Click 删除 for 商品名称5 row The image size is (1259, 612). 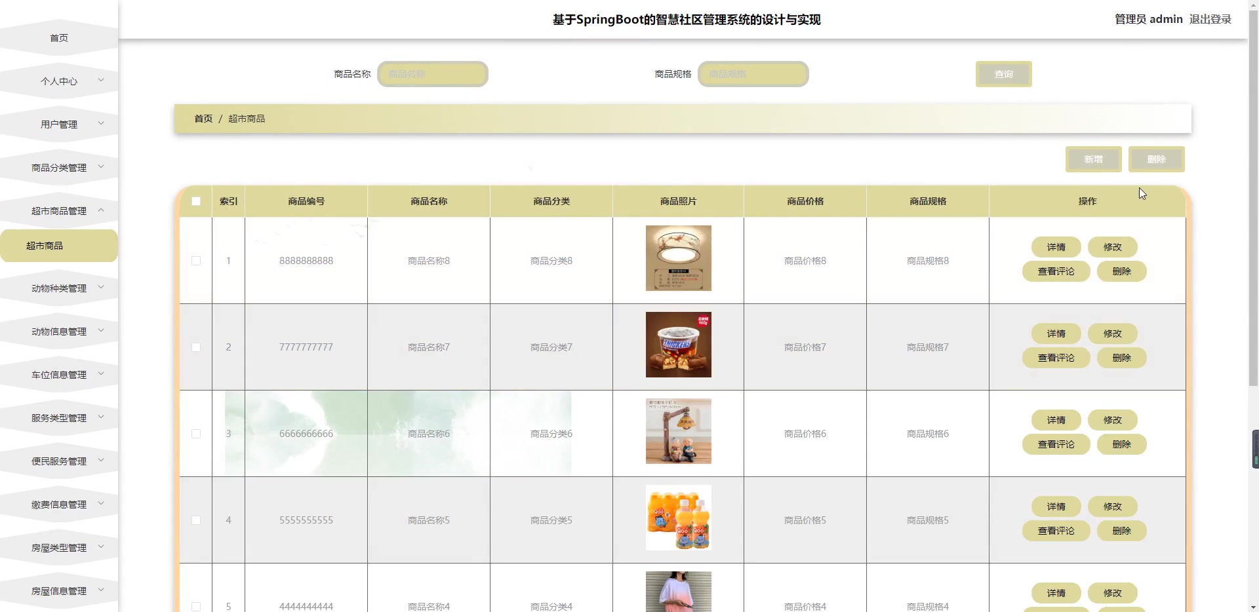point(1122,531)
